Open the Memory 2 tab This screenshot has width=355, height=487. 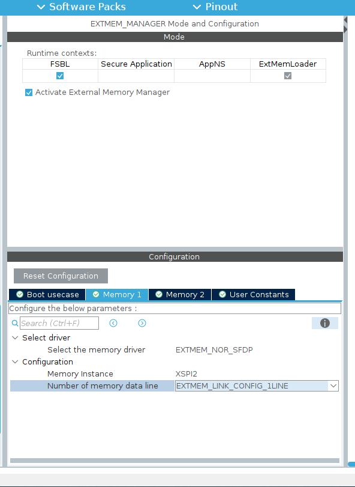coord(180,294)
